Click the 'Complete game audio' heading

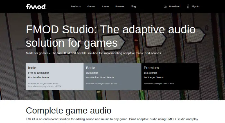(x=69, y=110)
